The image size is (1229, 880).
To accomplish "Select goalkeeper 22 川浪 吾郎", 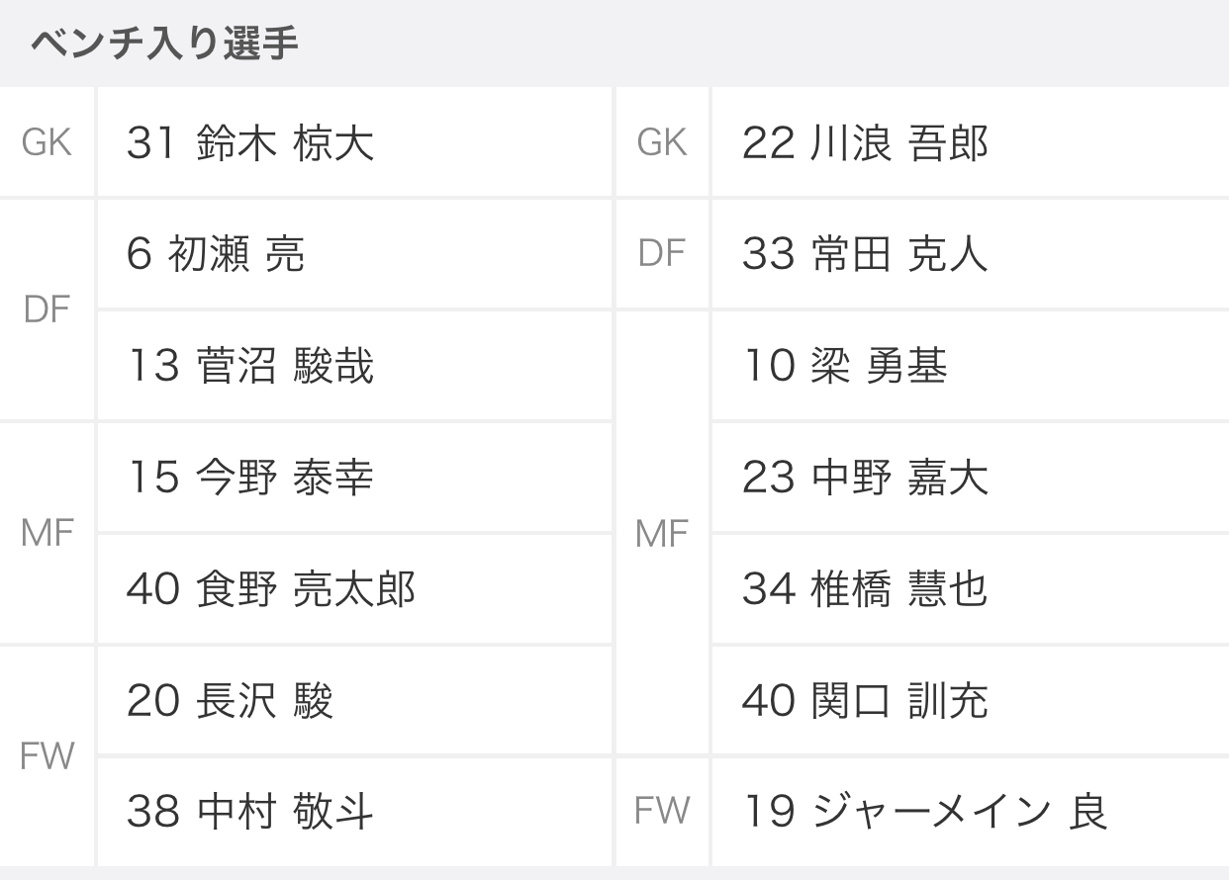I will (x=865, y=143).
